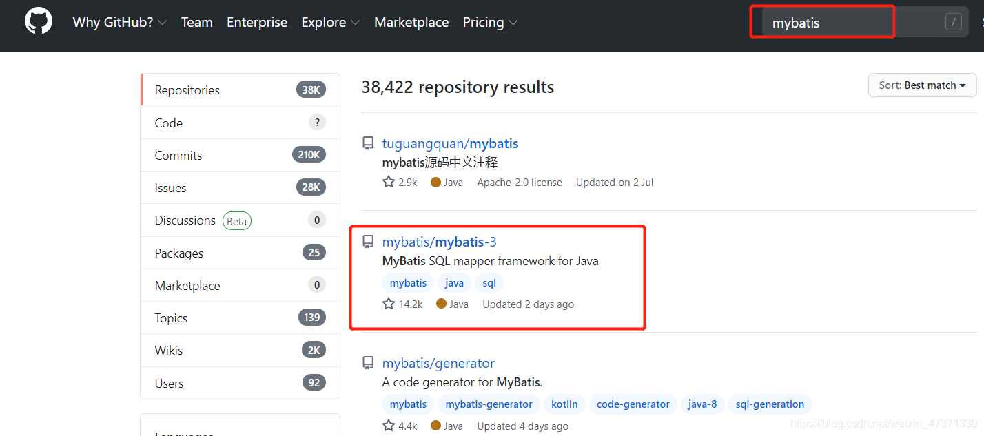Click mybatis topic tag under generator
Image resolution: width=984 pixels, height=436 pixels.
[408, 404]
